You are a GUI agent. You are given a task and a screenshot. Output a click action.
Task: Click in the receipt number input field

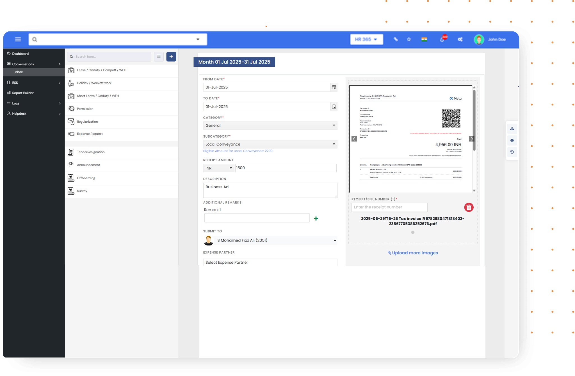tap(389, 207)
